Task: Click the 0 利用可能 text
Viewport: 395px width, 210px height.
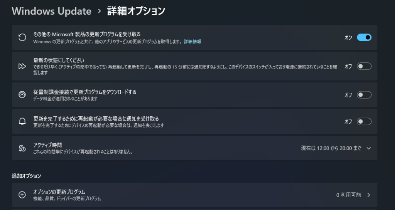Action: 348,195
